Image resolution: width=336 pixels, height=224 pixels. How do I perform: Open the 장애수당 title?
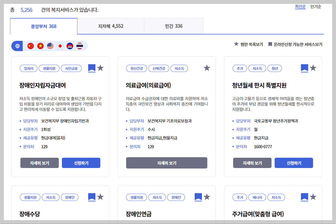point(30,214)
